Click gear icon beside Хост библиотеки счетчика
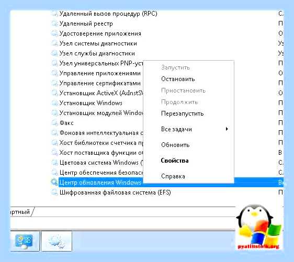 pos(54,143)
